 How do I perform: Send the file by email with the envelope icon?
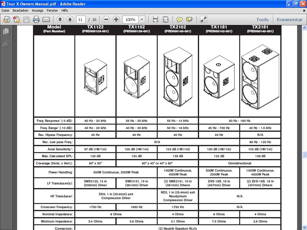pos(46,19)
